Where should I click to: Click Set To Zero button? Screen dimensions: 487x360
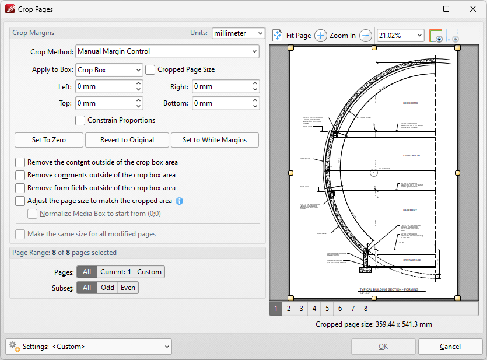(49, 140)
